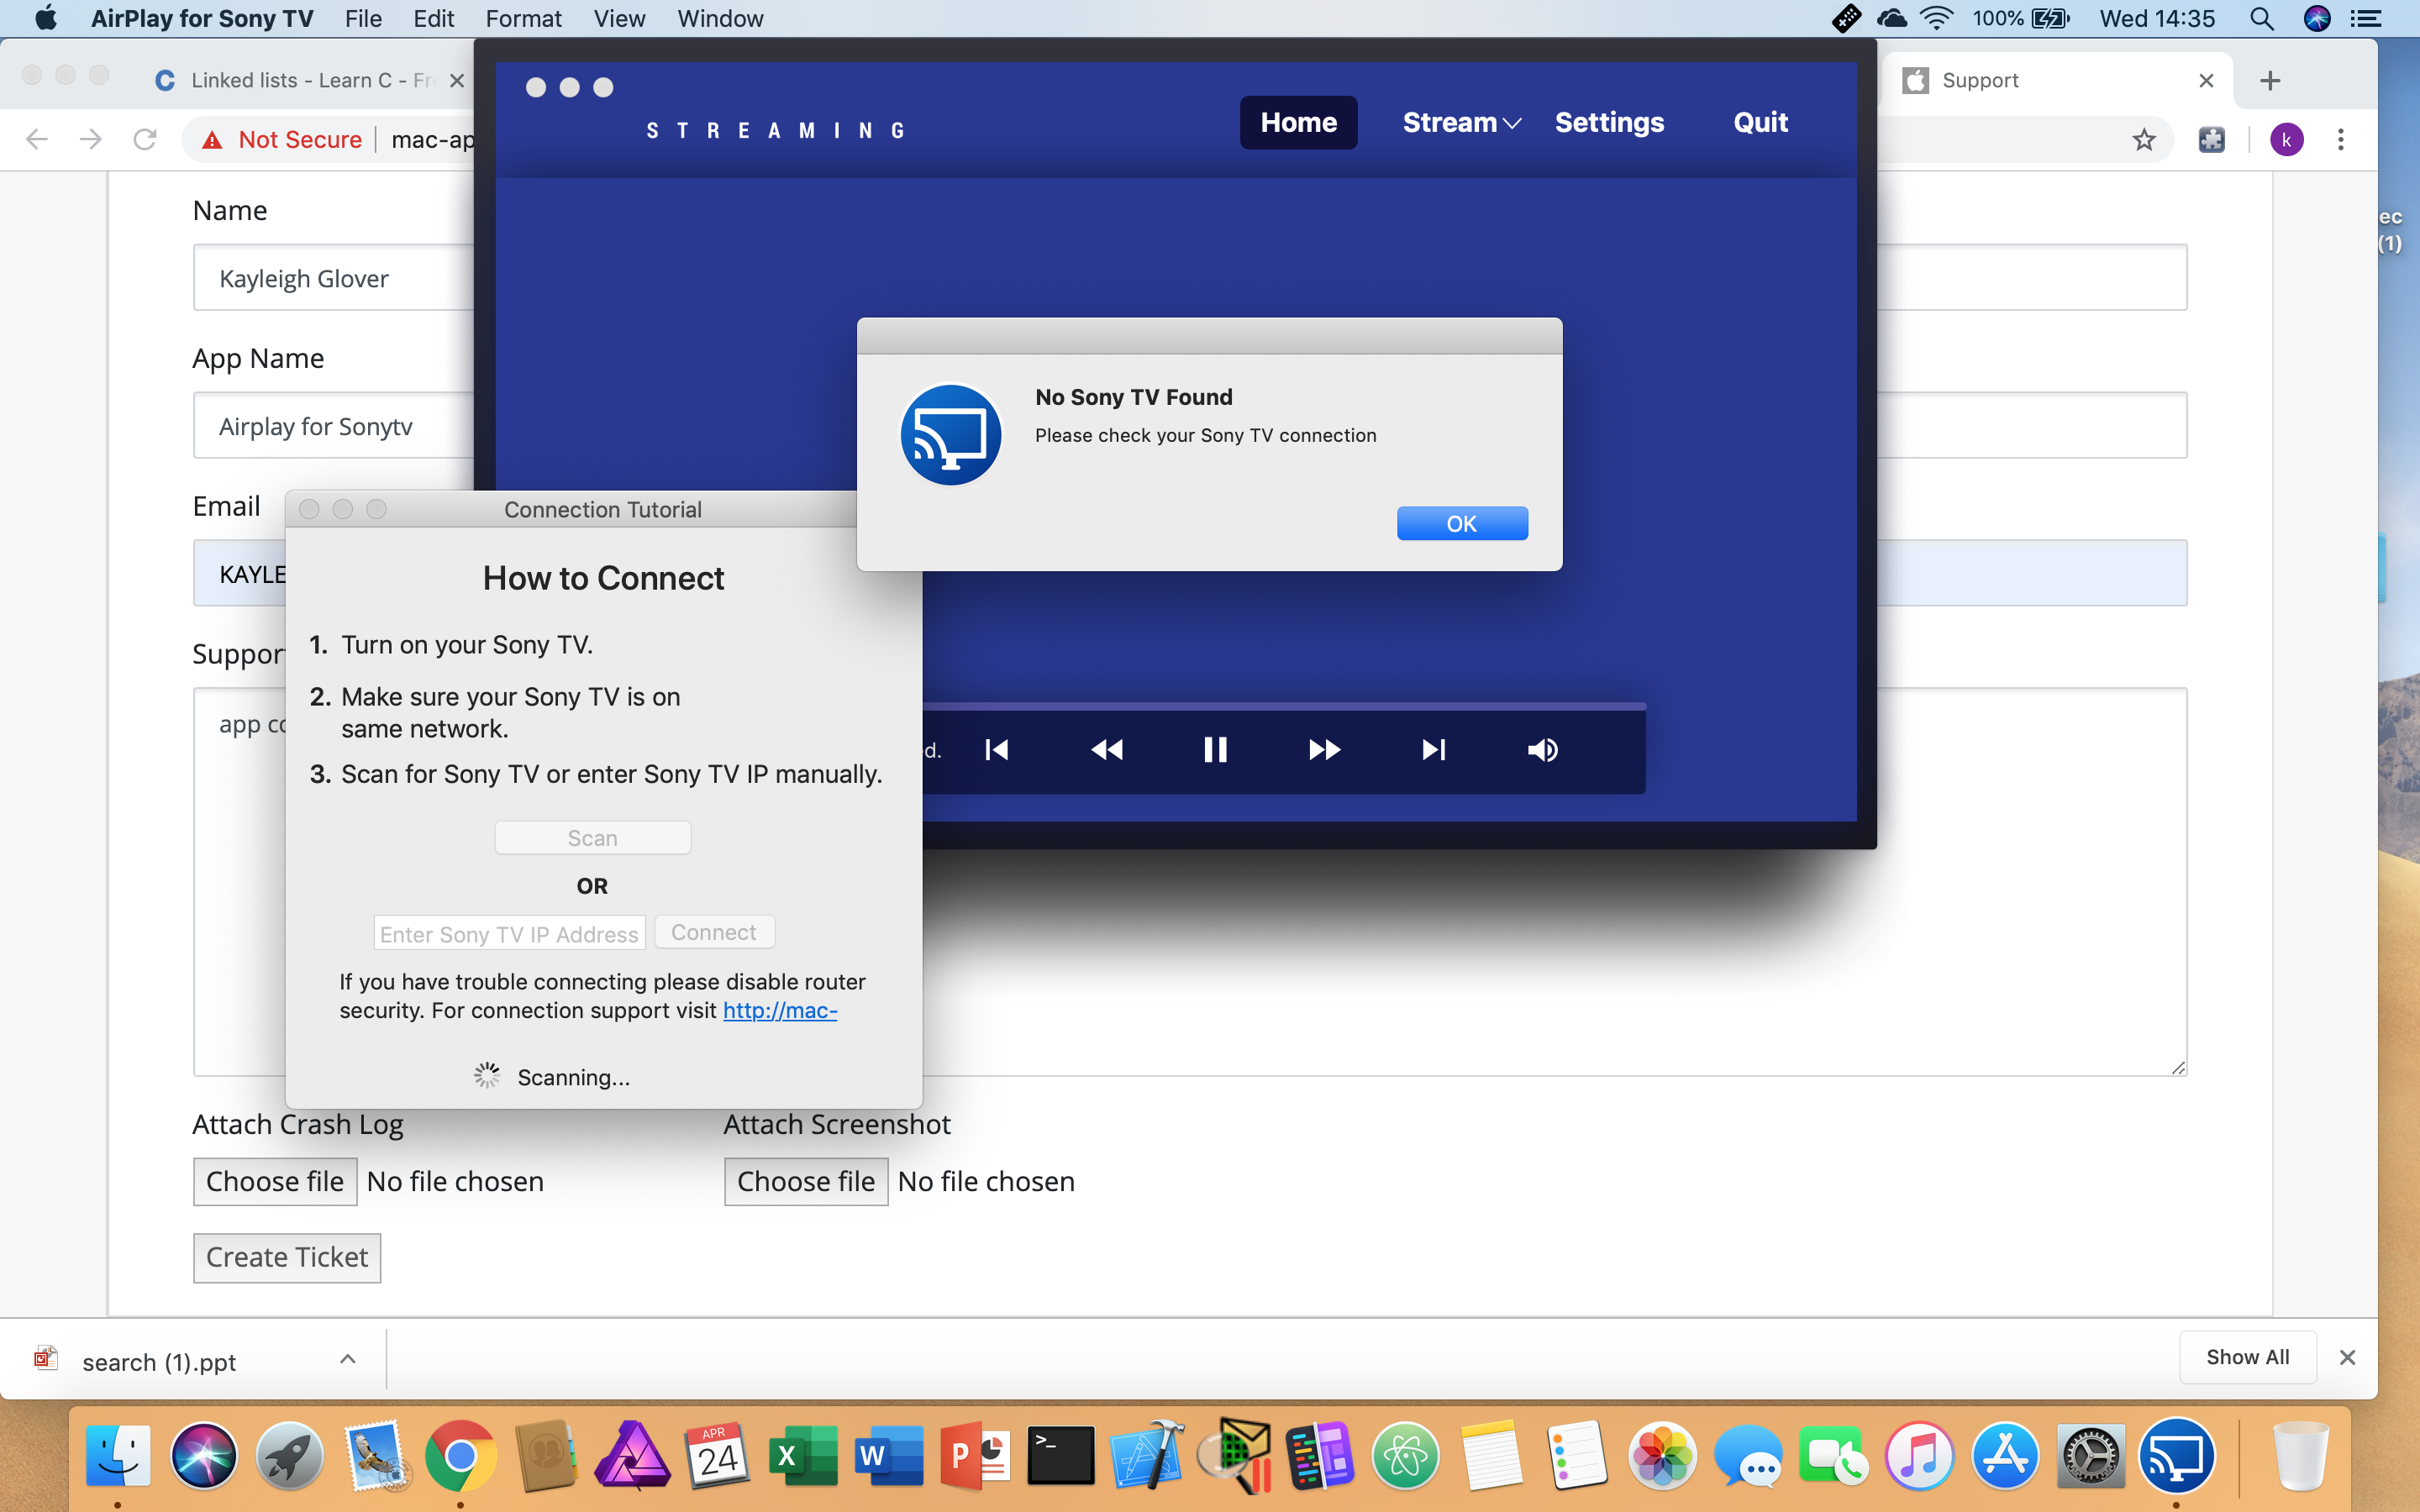This screenshot has width=2420, height=1512.
Task: Open AirPlay for Sony TV Dock icon
Action: [2177, 1456]
